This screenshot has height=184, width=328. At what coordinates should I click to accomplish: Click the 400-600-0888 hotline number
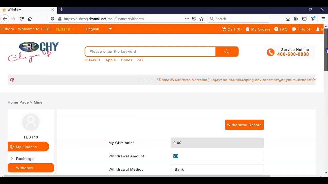click(x=293, y=54)
